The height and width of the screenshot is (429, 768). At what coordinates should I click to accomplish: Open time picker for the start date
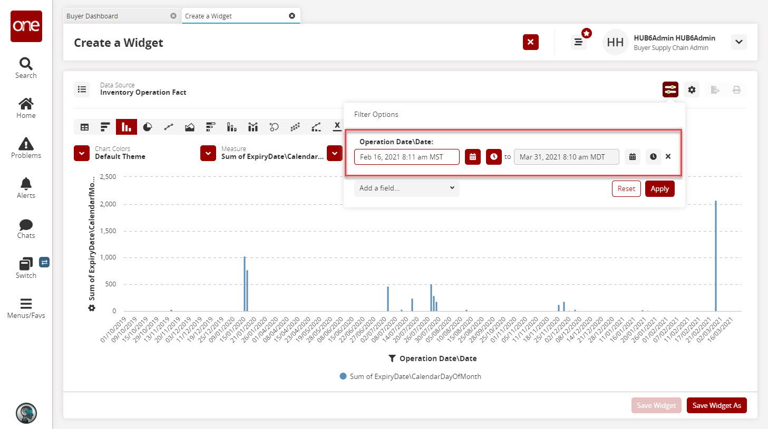click(494, 157)
